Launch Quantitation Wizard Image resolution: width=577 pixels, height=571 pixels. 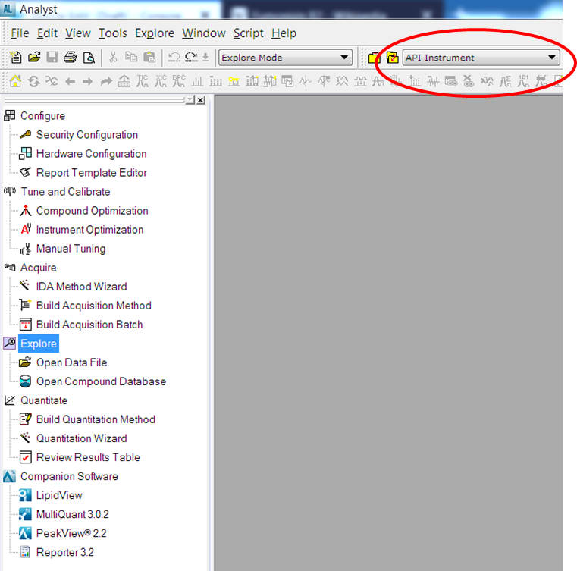pyautogui.click(x=81, y=438)
